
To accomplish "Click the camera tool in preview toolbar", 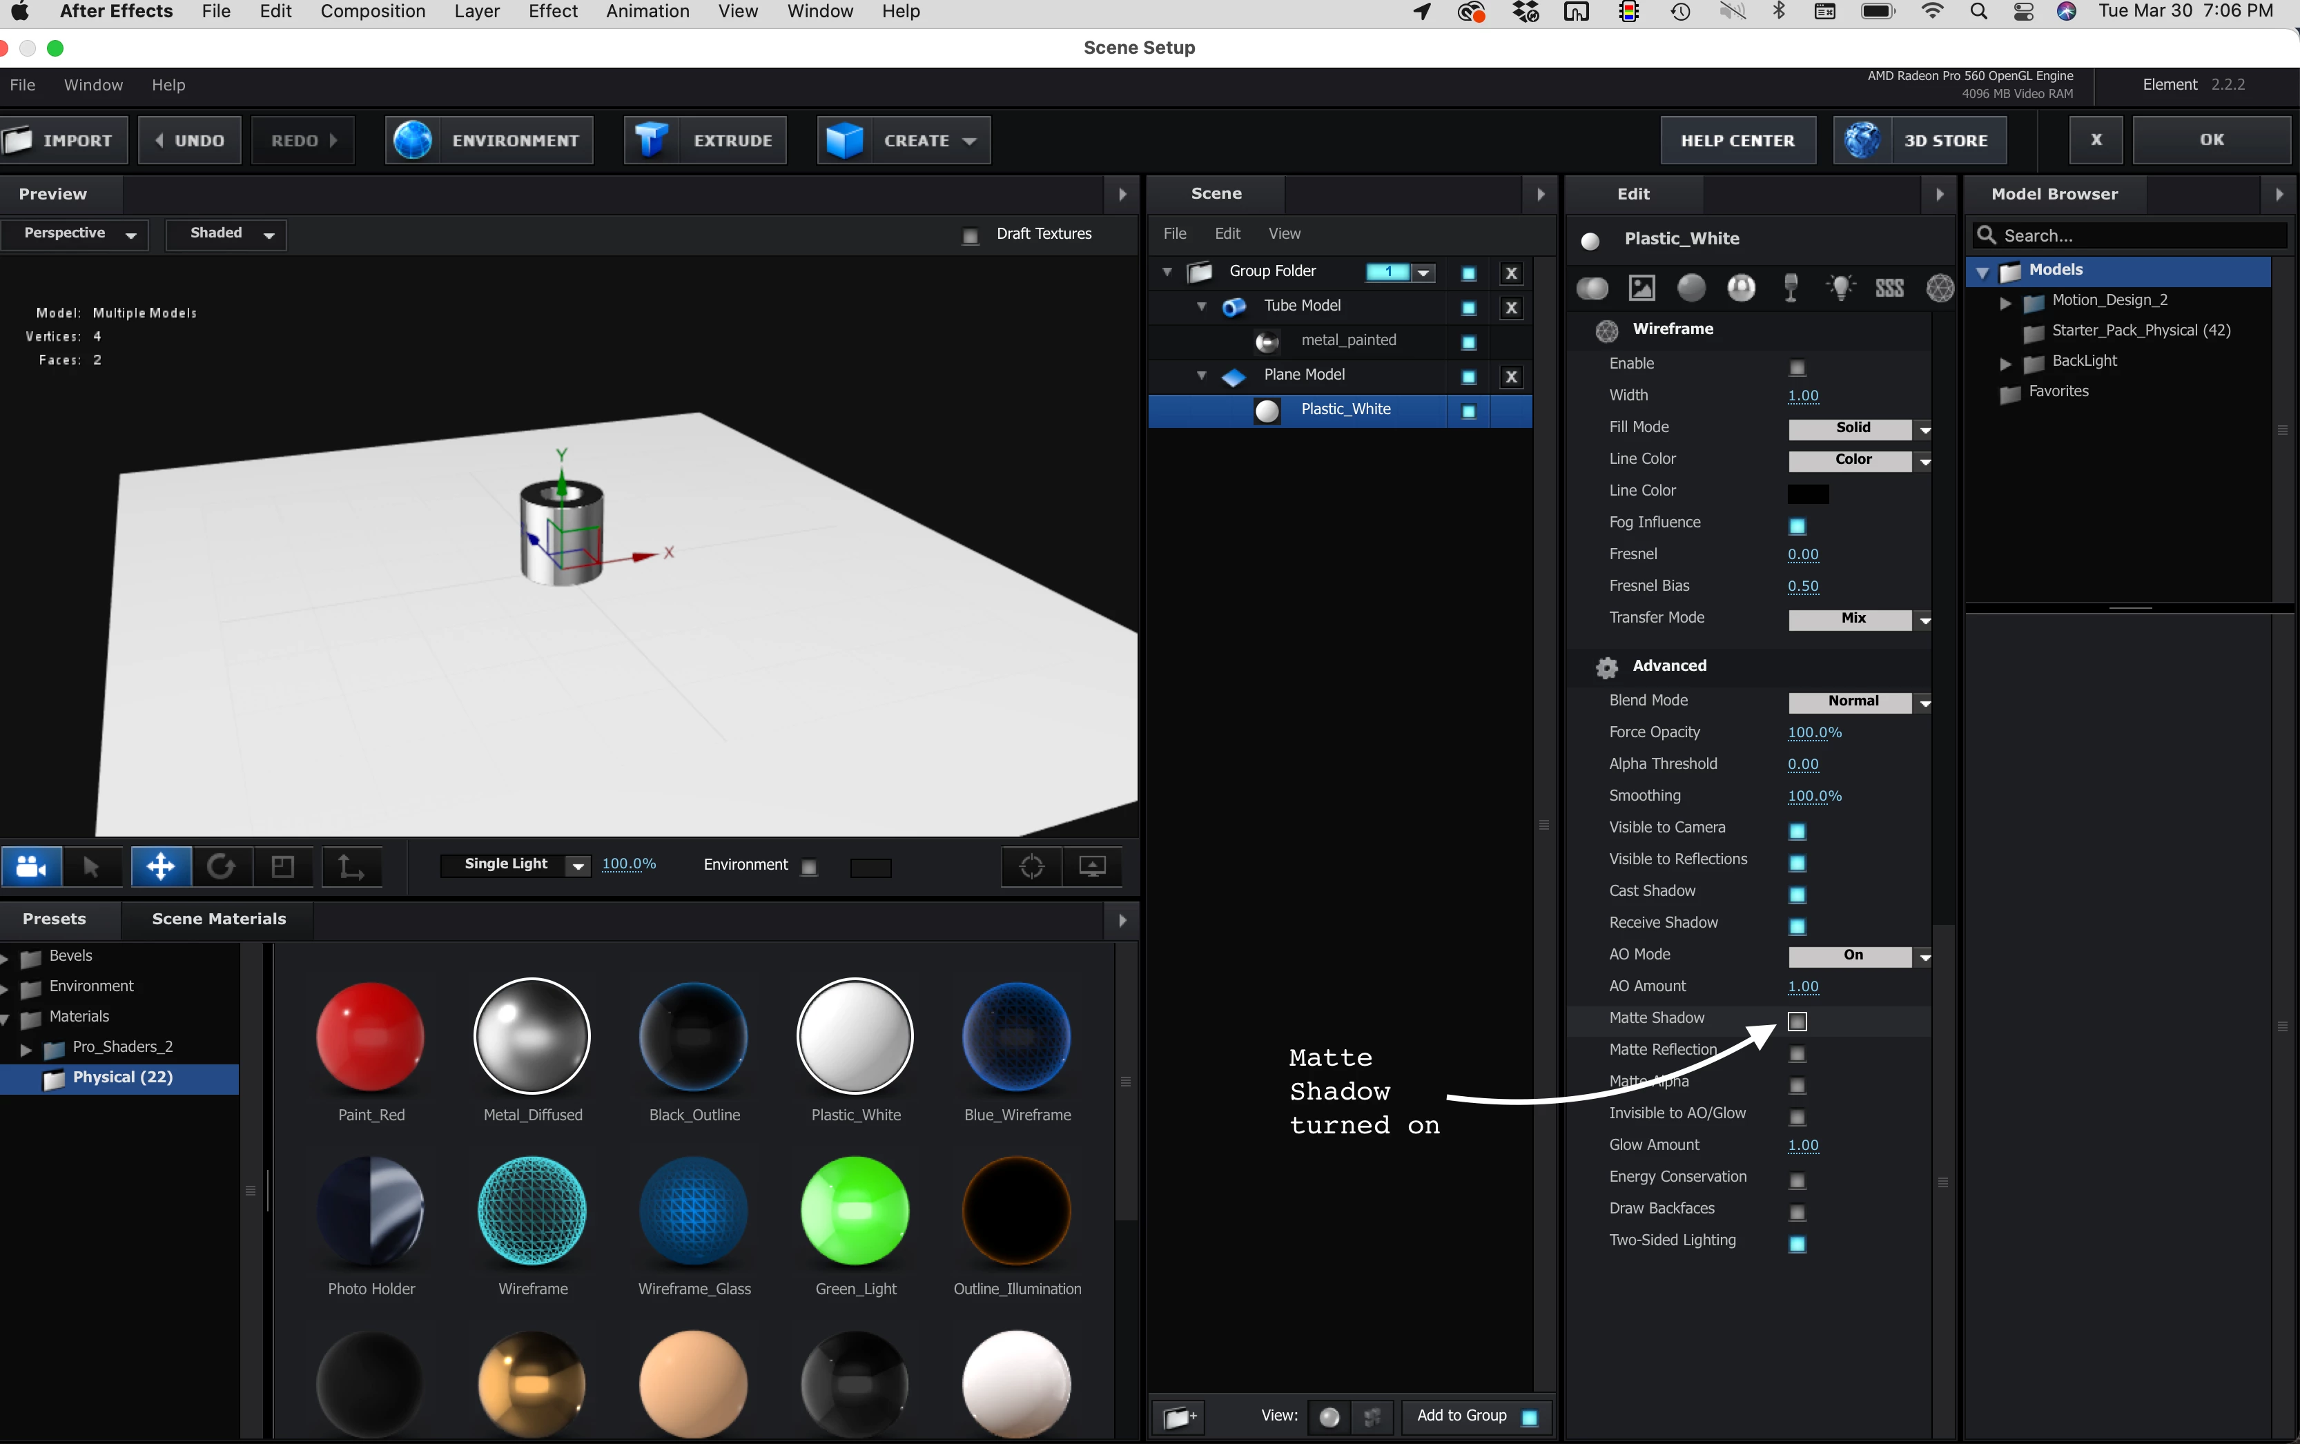I will click(x=32, y=866).
